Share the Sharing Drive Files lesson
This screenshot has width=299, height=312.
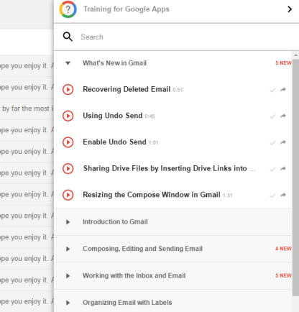283,169
